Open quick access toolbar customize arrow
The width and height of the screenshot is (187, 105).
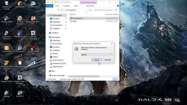click(x=58, y=2)
